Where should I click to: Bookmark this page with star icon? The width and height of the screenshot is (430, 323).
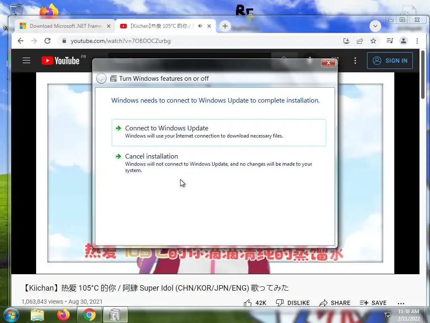(373, 41)
